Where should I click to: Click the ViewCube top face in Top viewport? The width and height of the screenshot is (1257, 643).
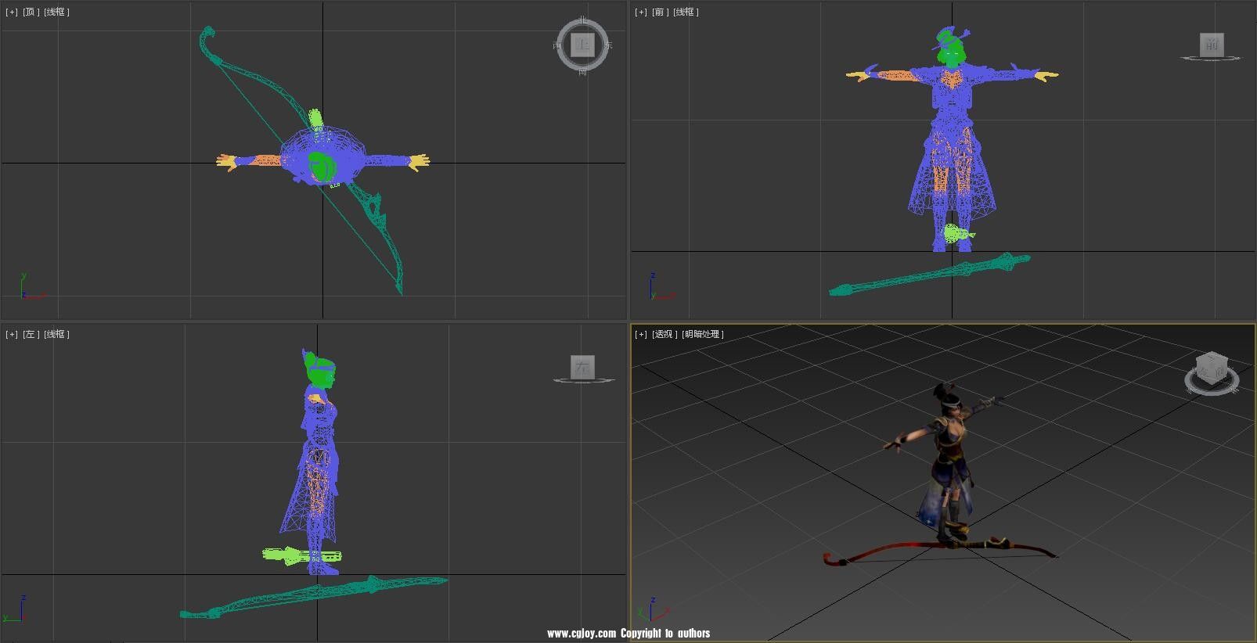(582, 45)
